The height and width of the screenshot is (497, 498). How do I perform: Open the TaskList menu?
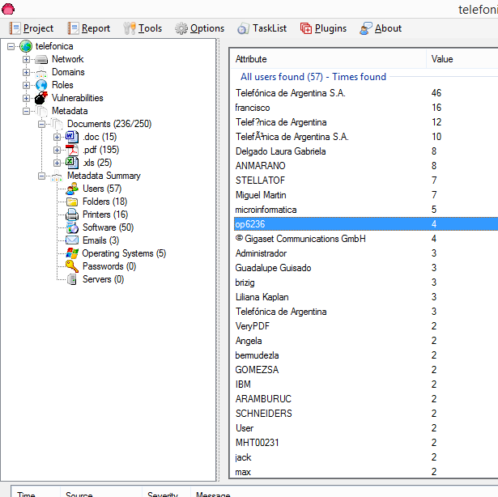(262, 28)
